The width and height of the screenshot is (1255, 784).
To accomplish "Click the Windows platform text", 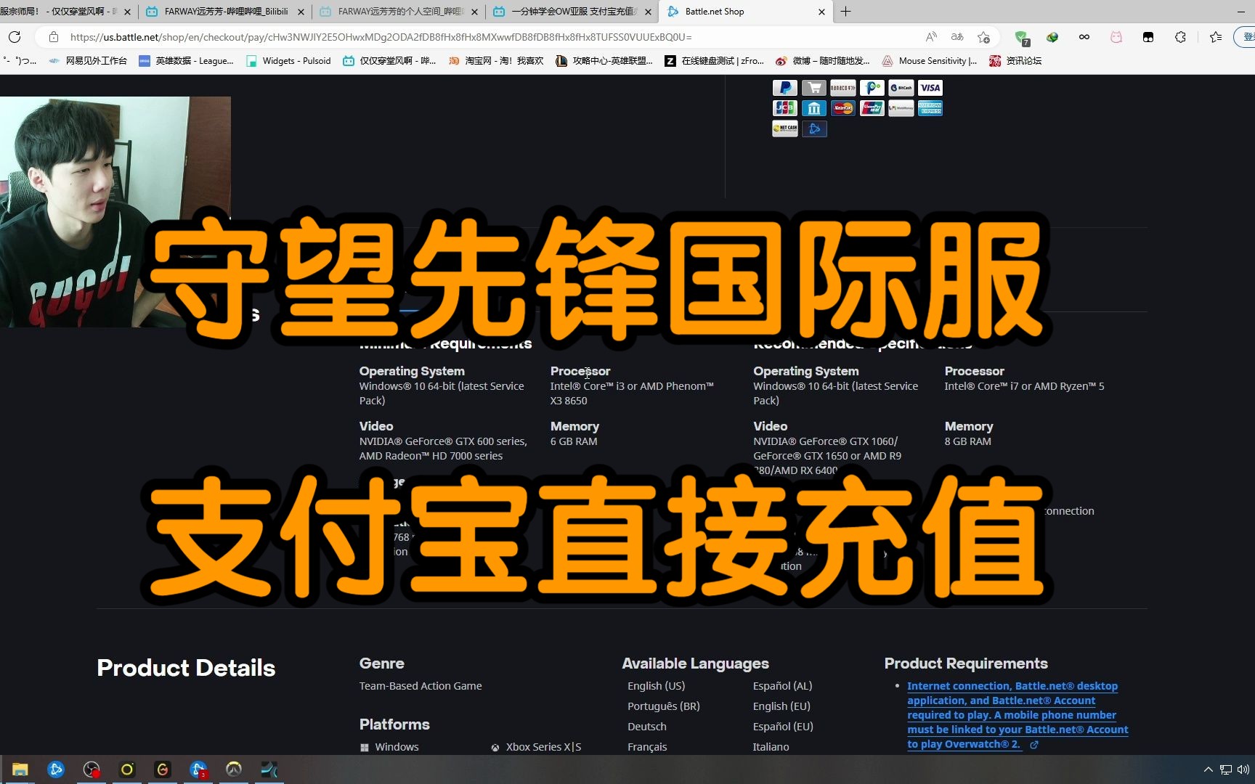I will 397,747.
